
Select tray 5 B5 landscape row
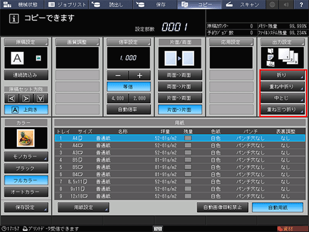click(180, 167)
